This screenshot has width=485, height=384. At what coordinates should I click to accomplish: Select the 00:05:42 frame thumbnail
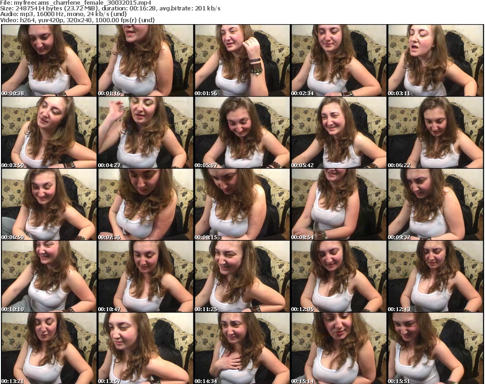339,132
